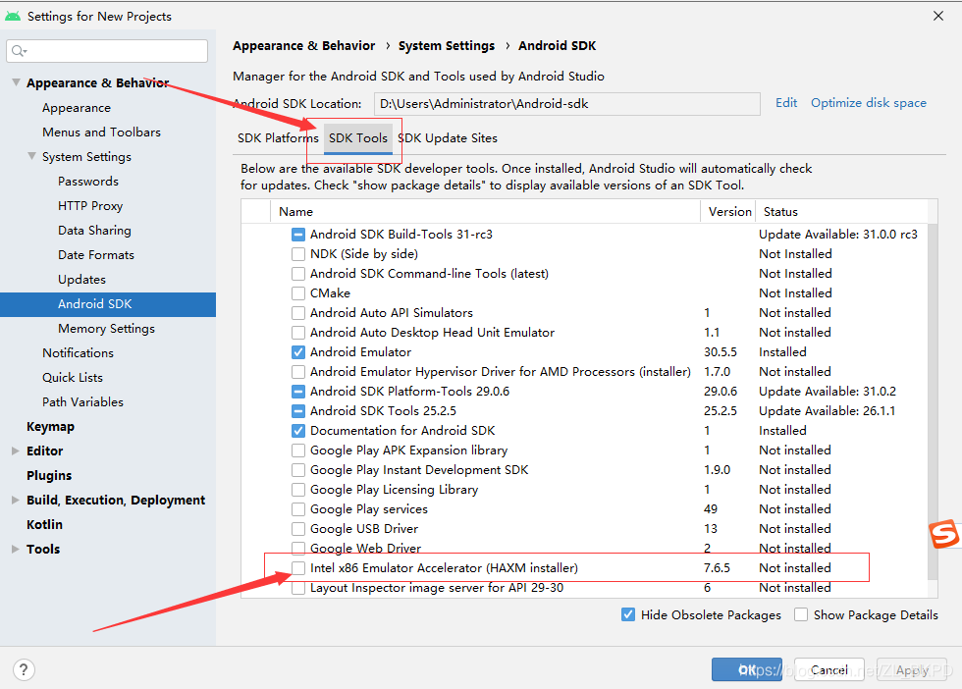The height and width of the screenshot is (689, 962).
Task: Open Updates settings page
Action: pos(81,280)
